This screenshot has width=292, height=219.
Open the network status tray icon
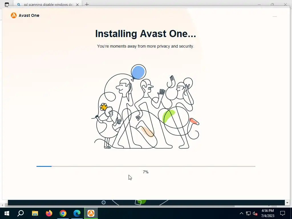248,213
